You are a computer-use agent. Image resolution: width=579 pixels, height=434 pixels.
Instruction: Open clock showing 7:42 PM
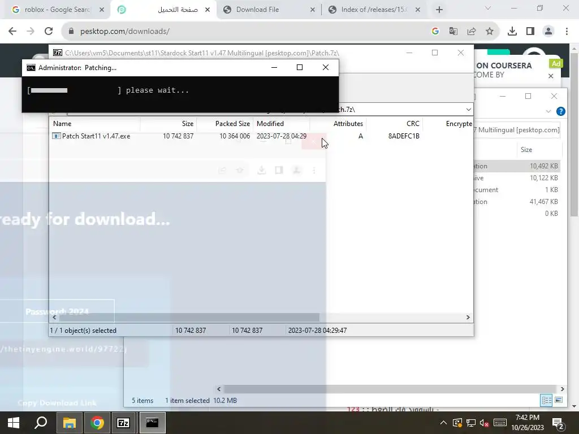(x=528, y=423)
